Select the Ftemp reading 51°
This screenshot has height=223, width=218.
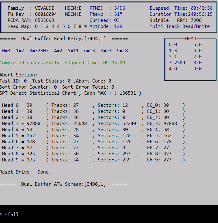coord(118,14)
